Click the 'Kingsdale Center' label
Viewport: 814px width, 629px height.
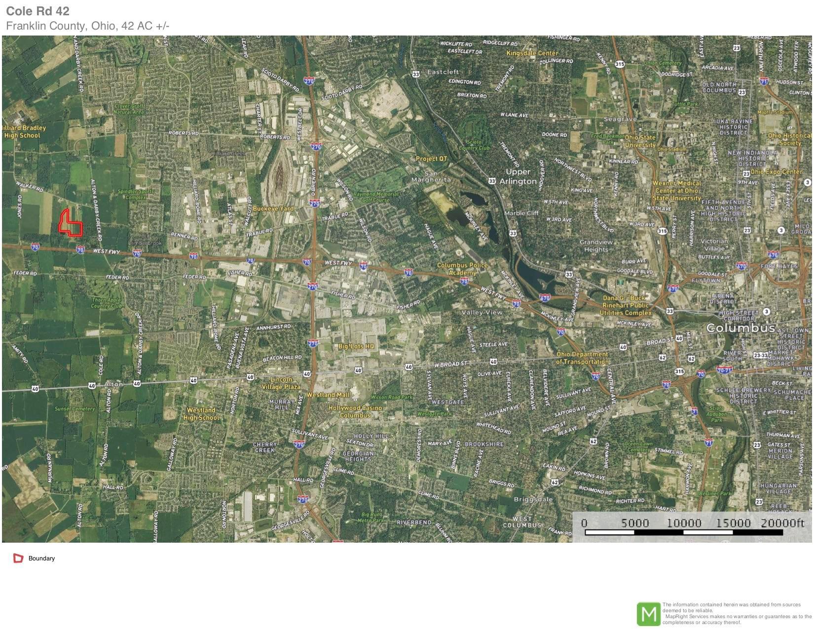[532, 53]
